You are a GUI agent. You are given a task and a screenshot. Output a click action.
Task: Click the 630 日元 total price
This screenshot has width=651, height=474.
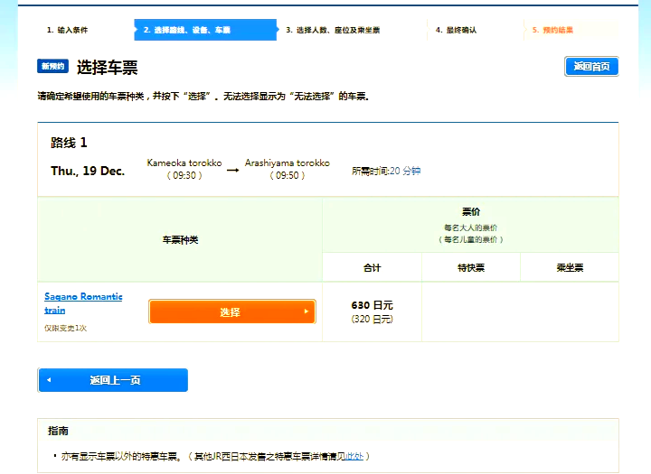point(372,305)
